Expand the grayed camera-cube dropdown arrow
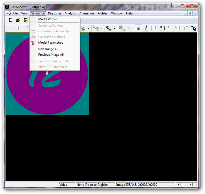 (x=102, y=28)
